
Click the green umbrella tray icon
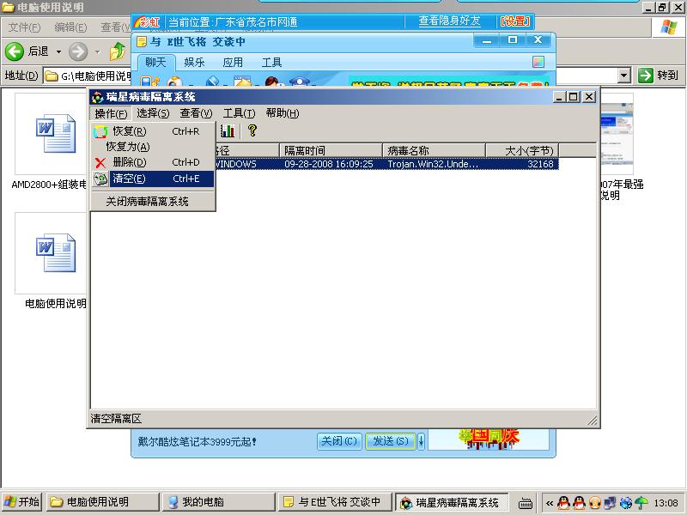[641, 502]
